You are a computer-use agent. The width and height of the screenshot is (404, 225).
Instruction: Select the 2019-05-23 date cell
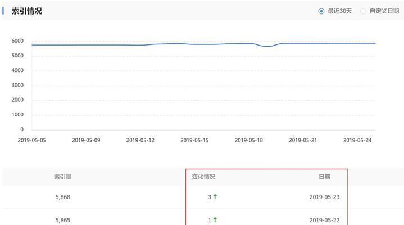click(324, 197)
